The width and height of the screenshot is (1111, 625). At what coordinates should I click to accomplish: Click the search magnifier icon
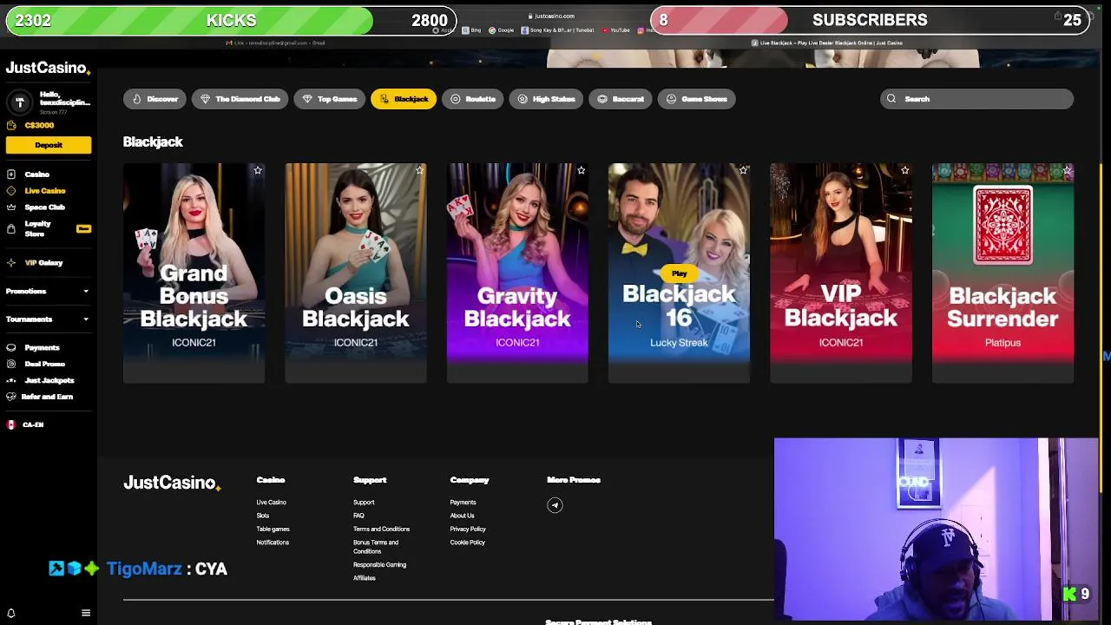[891, 99]
